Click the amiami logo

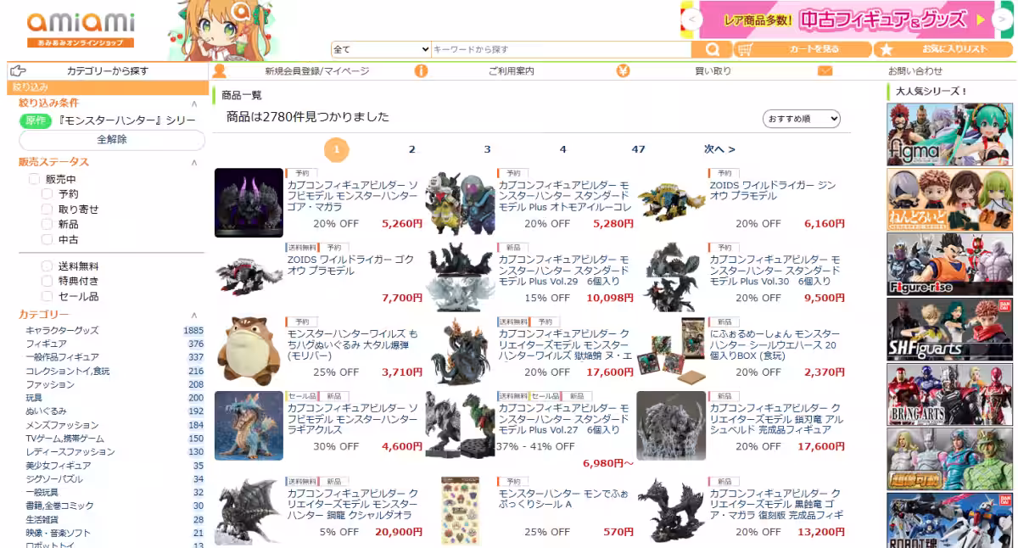point(81,28)
